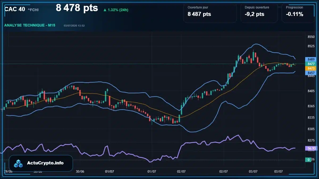Click the 8 487 pts opening value
Viewport: 319px width, 179px height.
[199, 14]
